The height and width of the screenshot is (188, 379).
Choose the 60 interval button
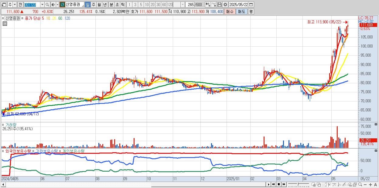point(164,5)
